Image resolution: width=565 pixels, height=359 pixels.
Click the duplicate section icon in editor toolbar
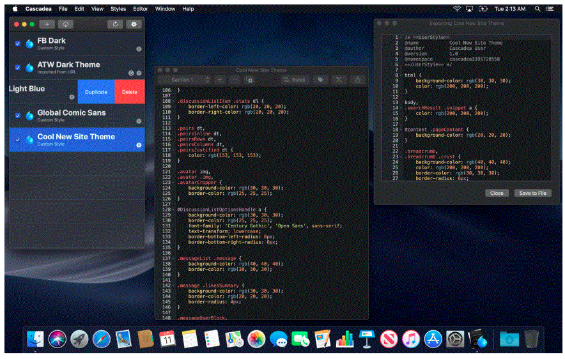coord(249,80)
